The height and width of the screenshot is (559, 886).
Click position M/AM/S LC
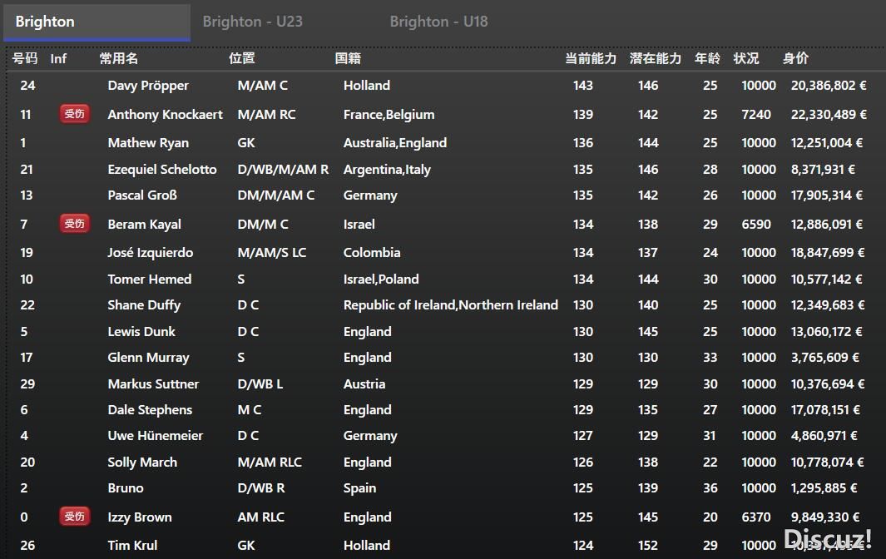(272, 252)
